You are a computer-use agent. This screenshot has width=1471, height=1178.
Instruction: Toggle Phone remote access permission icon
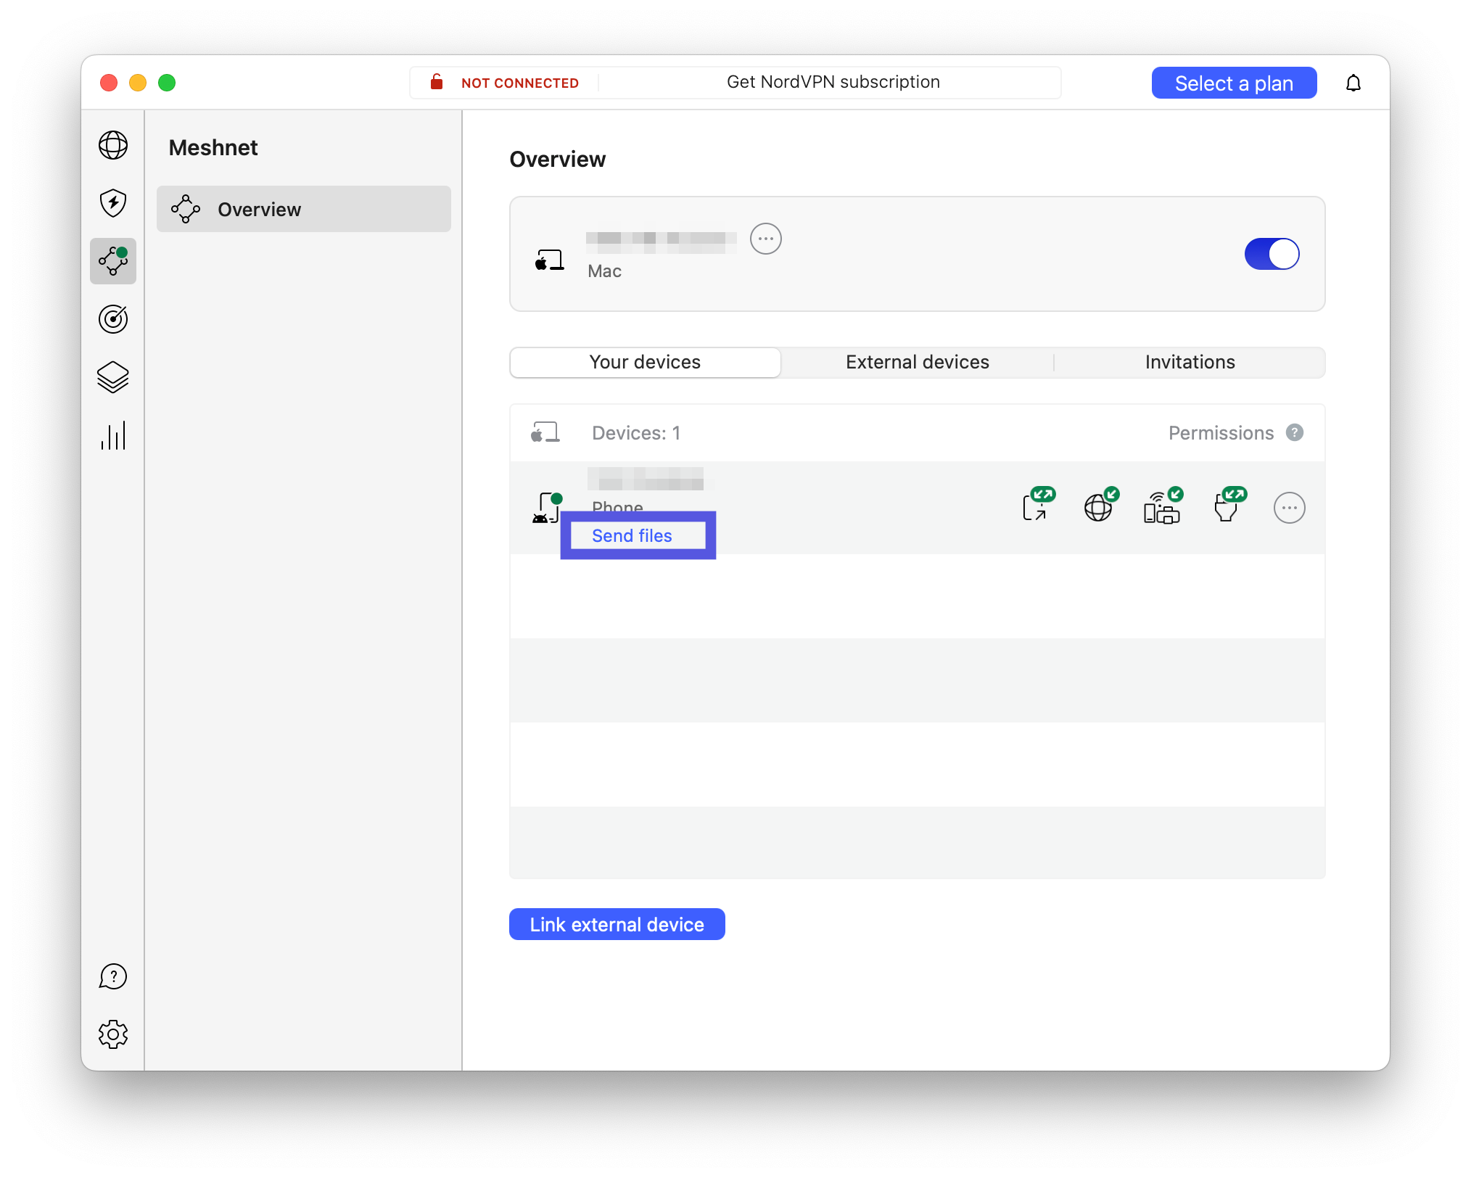coord(1230,505)
